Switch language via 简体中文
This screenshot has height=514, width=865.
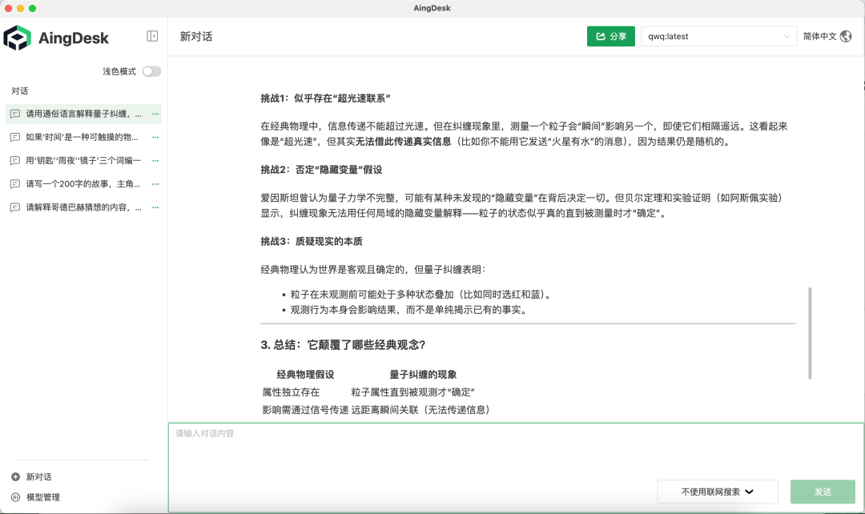(x=820, y=36)
